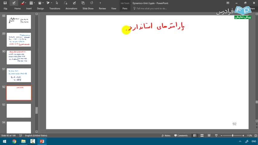Toggle the Comments pane button

pos(181,135)
